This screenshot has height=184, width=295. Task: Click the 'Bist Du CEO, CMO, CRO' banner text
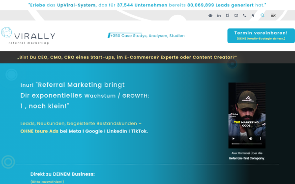pyautogui.click(x=127, y=57)
